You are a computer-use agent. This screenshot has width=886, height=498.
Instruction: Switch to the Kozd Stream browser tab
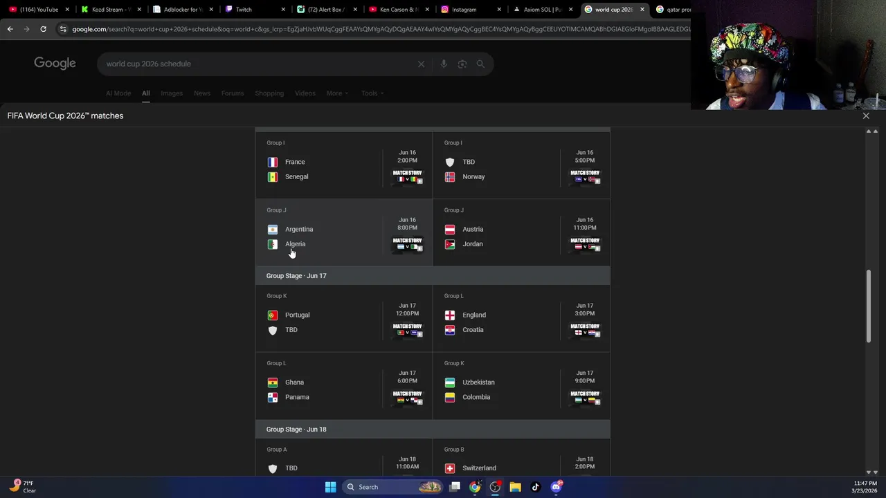point(109,10)
